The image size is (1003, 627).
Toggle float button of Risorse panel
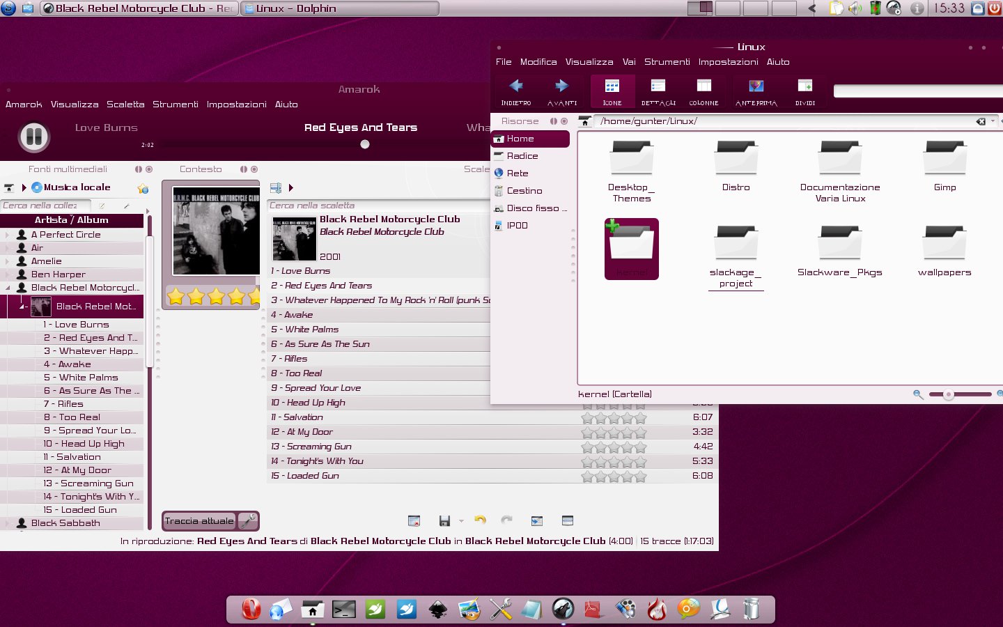coord(554,121)
